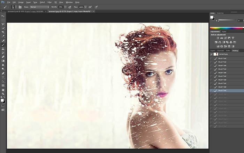Select the Clone Stamp tool

[x=3, y=49]
